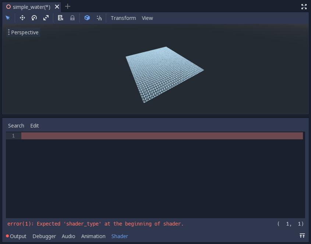Activate the Rotate Mode tool
Viewport: 311px width, 244px height.
[x=34, y=18]
